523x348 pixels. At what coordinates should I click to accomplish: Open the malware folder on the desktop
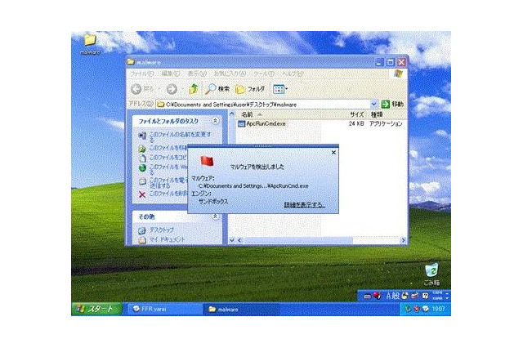pyautogui.click(x=90, y=44)
